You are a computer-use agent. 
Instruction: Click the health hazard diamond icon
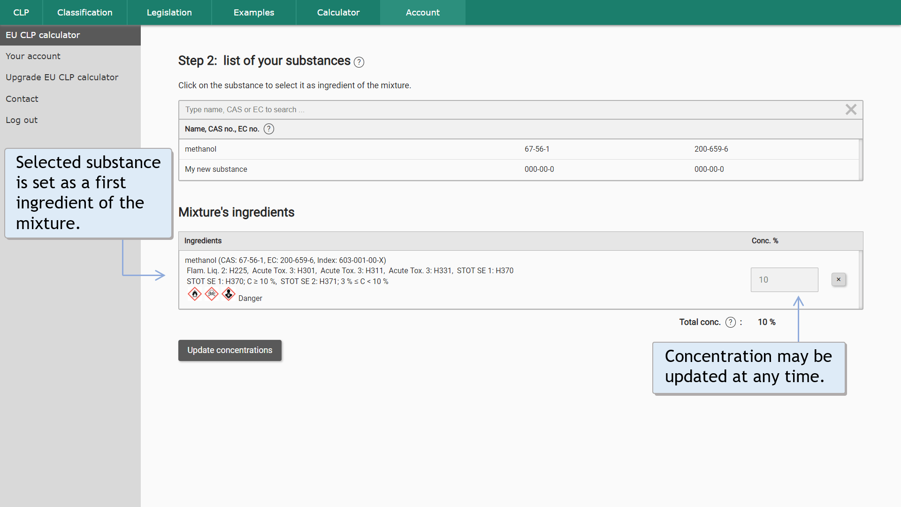click(x=228, y=293)
